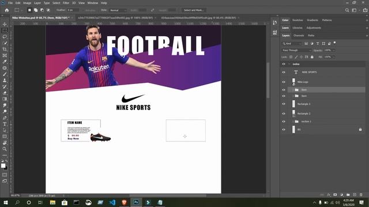Choose Subtract from selection mode icon
The height and width of the screenshot is (207, 369).
[42, 10]
